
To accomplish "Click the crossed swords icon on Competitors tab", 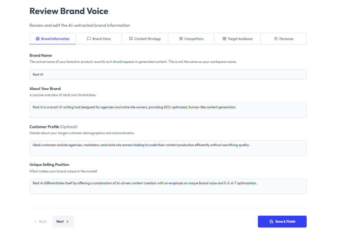I will (181, 39).
